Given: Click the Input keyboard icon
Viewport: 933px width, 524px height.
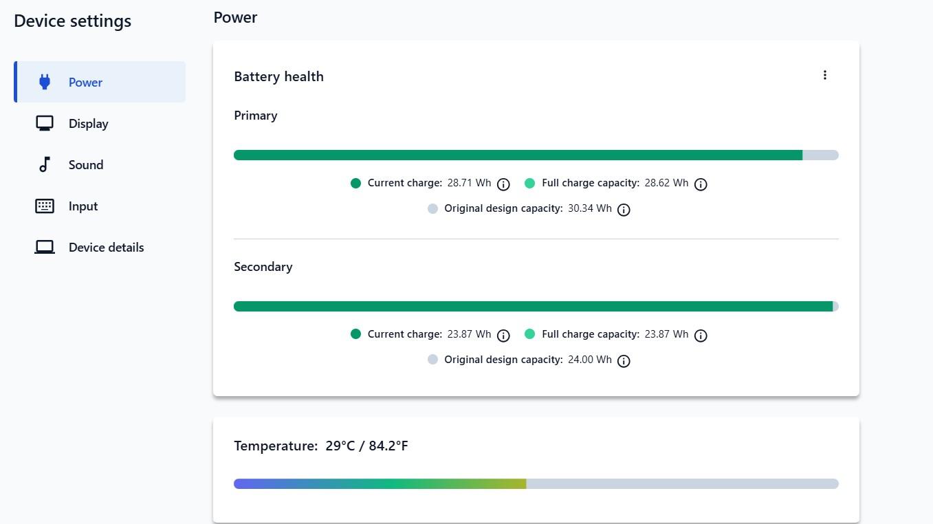Looking at the screenshot, I should pyautogui.click(x=45, y=206).
